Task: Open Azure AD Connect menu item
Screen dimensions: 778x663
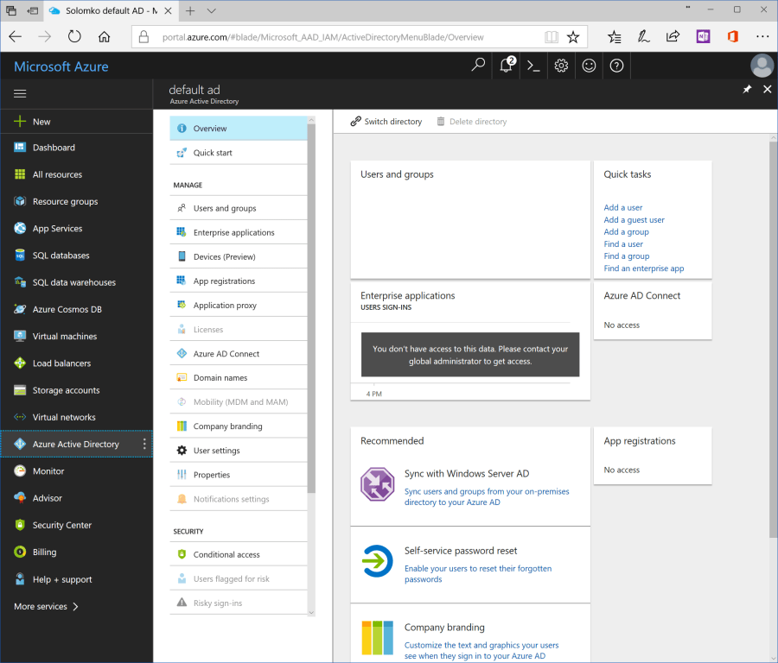Action: (239, 354)
